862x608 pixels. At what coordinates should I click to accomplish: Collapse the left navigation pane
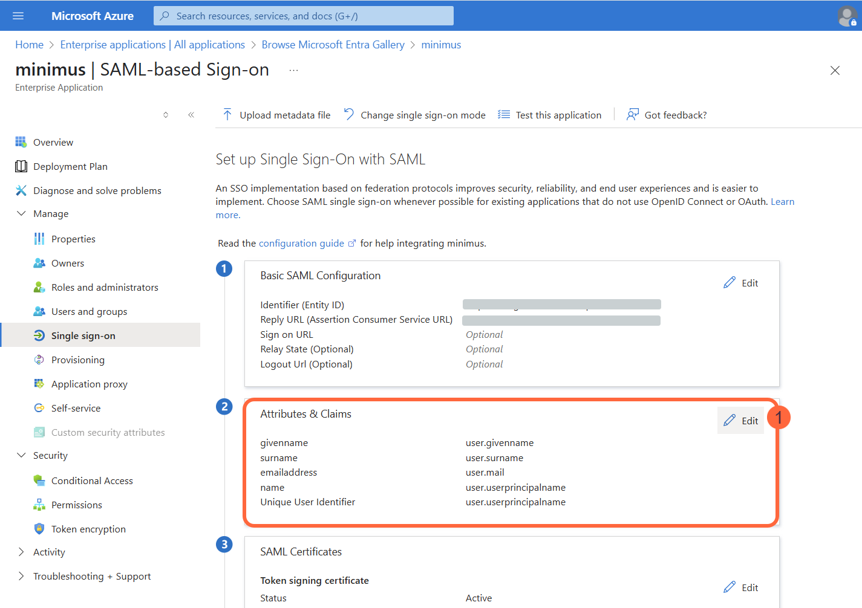coord(191,114)
